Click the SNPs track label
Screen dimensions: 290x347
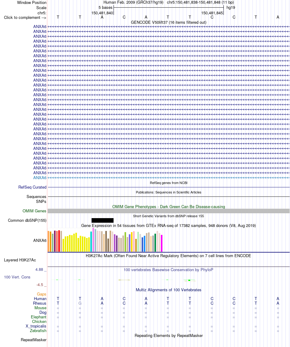pyautogui.click(x=41, y=201)
